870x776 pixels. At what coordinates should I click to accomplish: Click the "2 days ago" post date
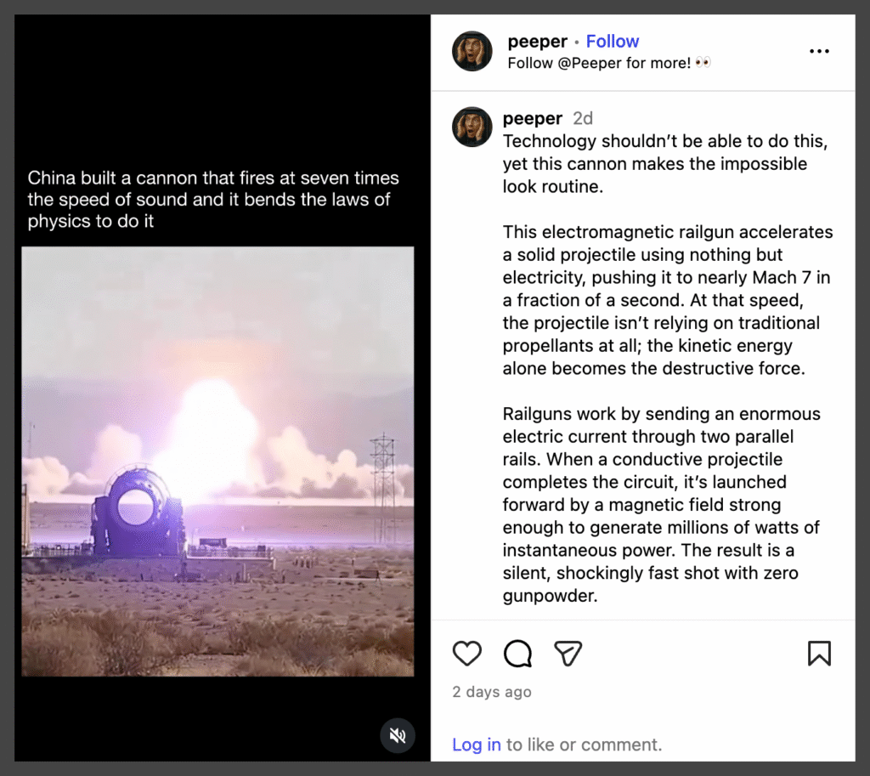coord(492,692)
